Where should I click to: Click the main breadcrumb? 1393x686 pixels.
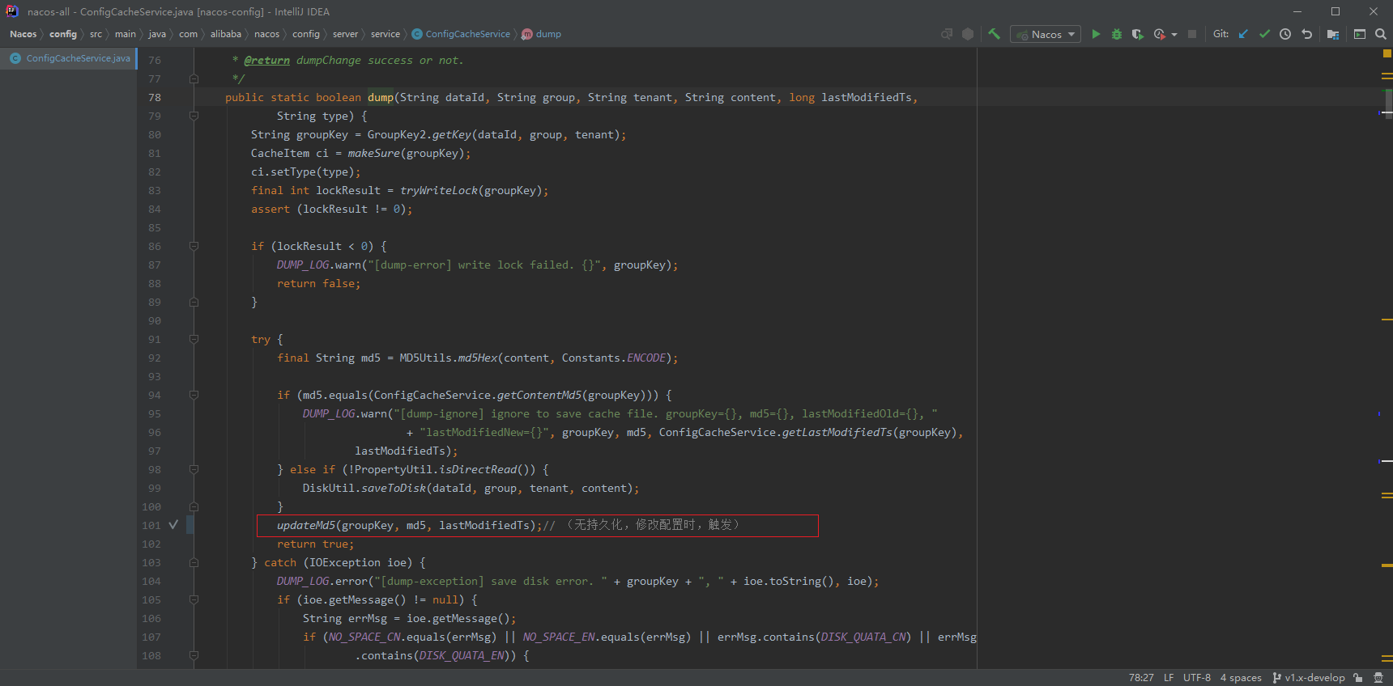coord(125,34)
